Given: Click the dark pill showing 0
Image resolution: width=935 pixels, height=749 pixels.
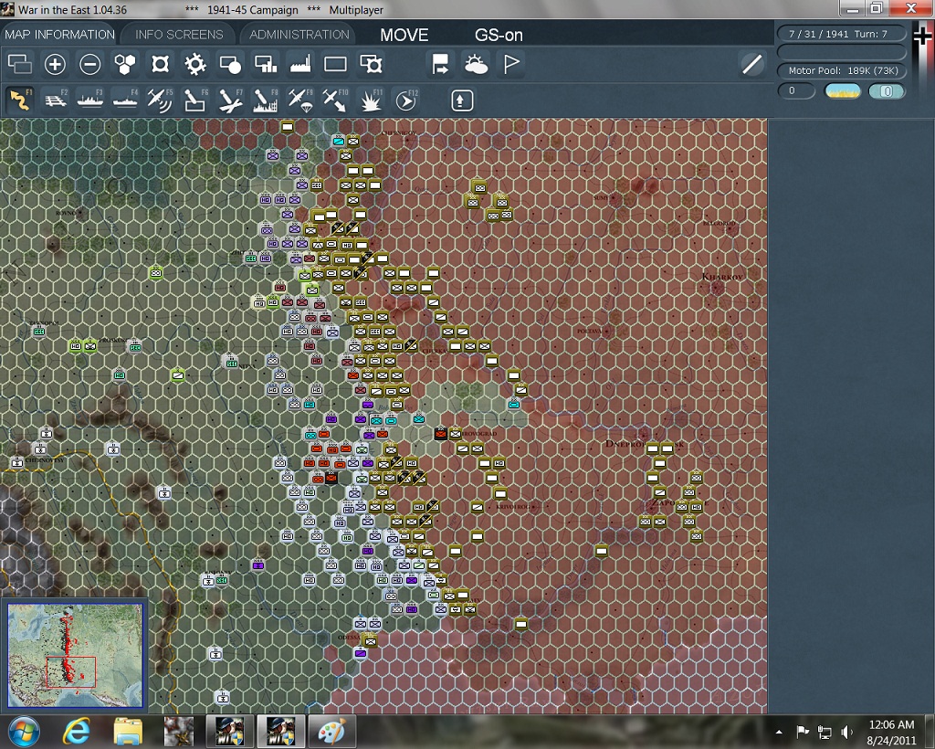Looking at the screenshot, I should tap(796, 91).
